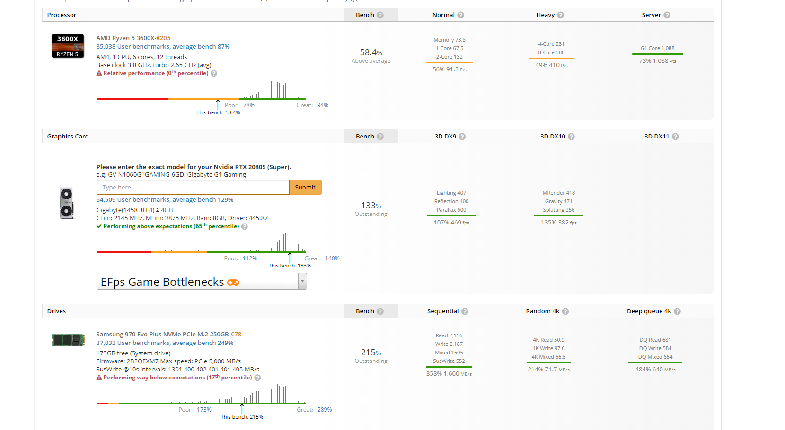785x430 pixels.
Task: Click '358% 1,600 MB/s' sequential result
Action: tap(449, 374)
